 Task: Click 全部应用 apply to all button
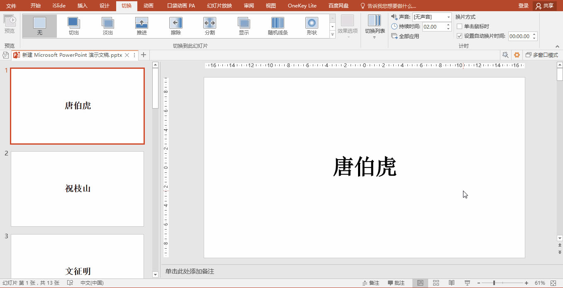coord(405,36)
